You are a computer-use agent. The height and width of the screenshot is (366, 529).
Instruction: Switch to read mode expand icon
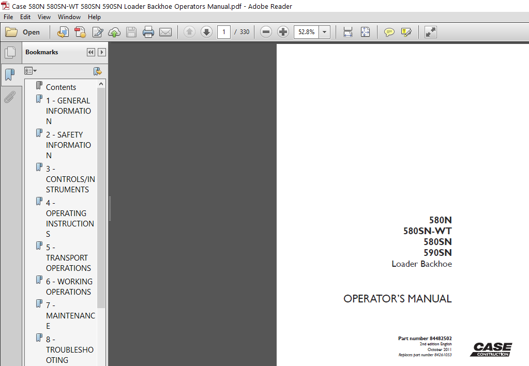click(430, 32)
